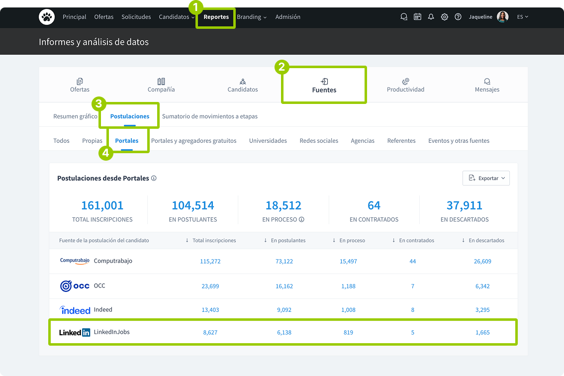Switch to the Fuentes tab

pos(324,85)
